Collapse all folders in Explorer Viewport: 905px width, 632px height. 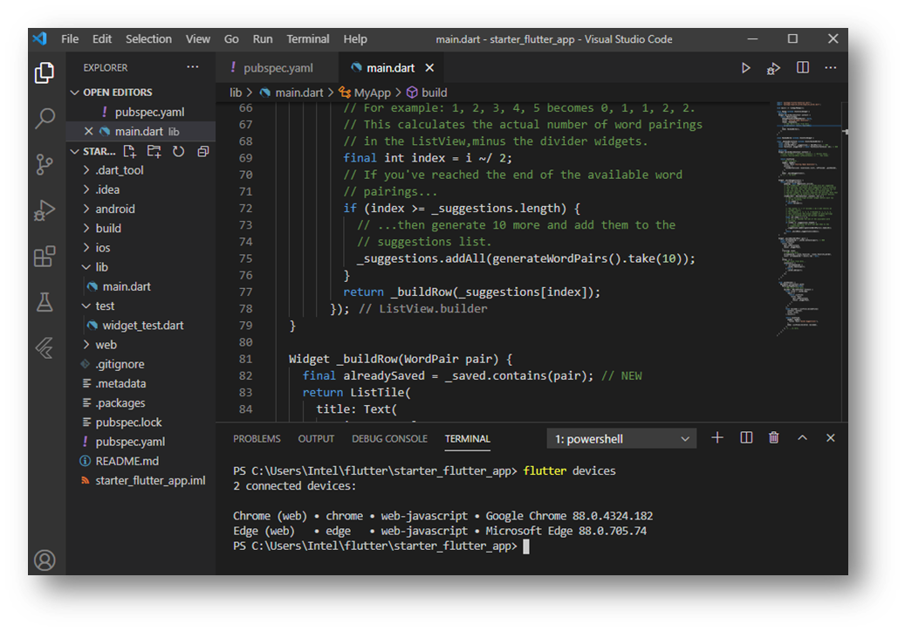point(202,151)
